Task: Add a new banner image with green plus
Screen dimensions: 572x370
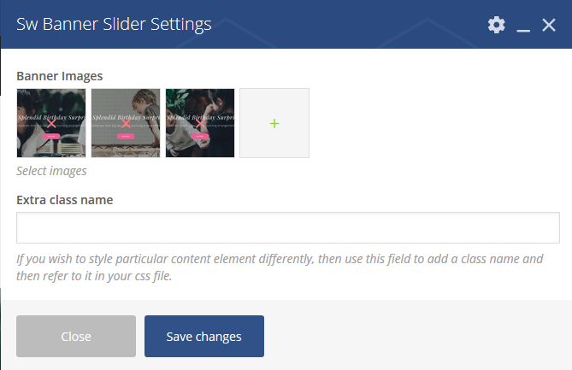Action: tap(274, 124)
